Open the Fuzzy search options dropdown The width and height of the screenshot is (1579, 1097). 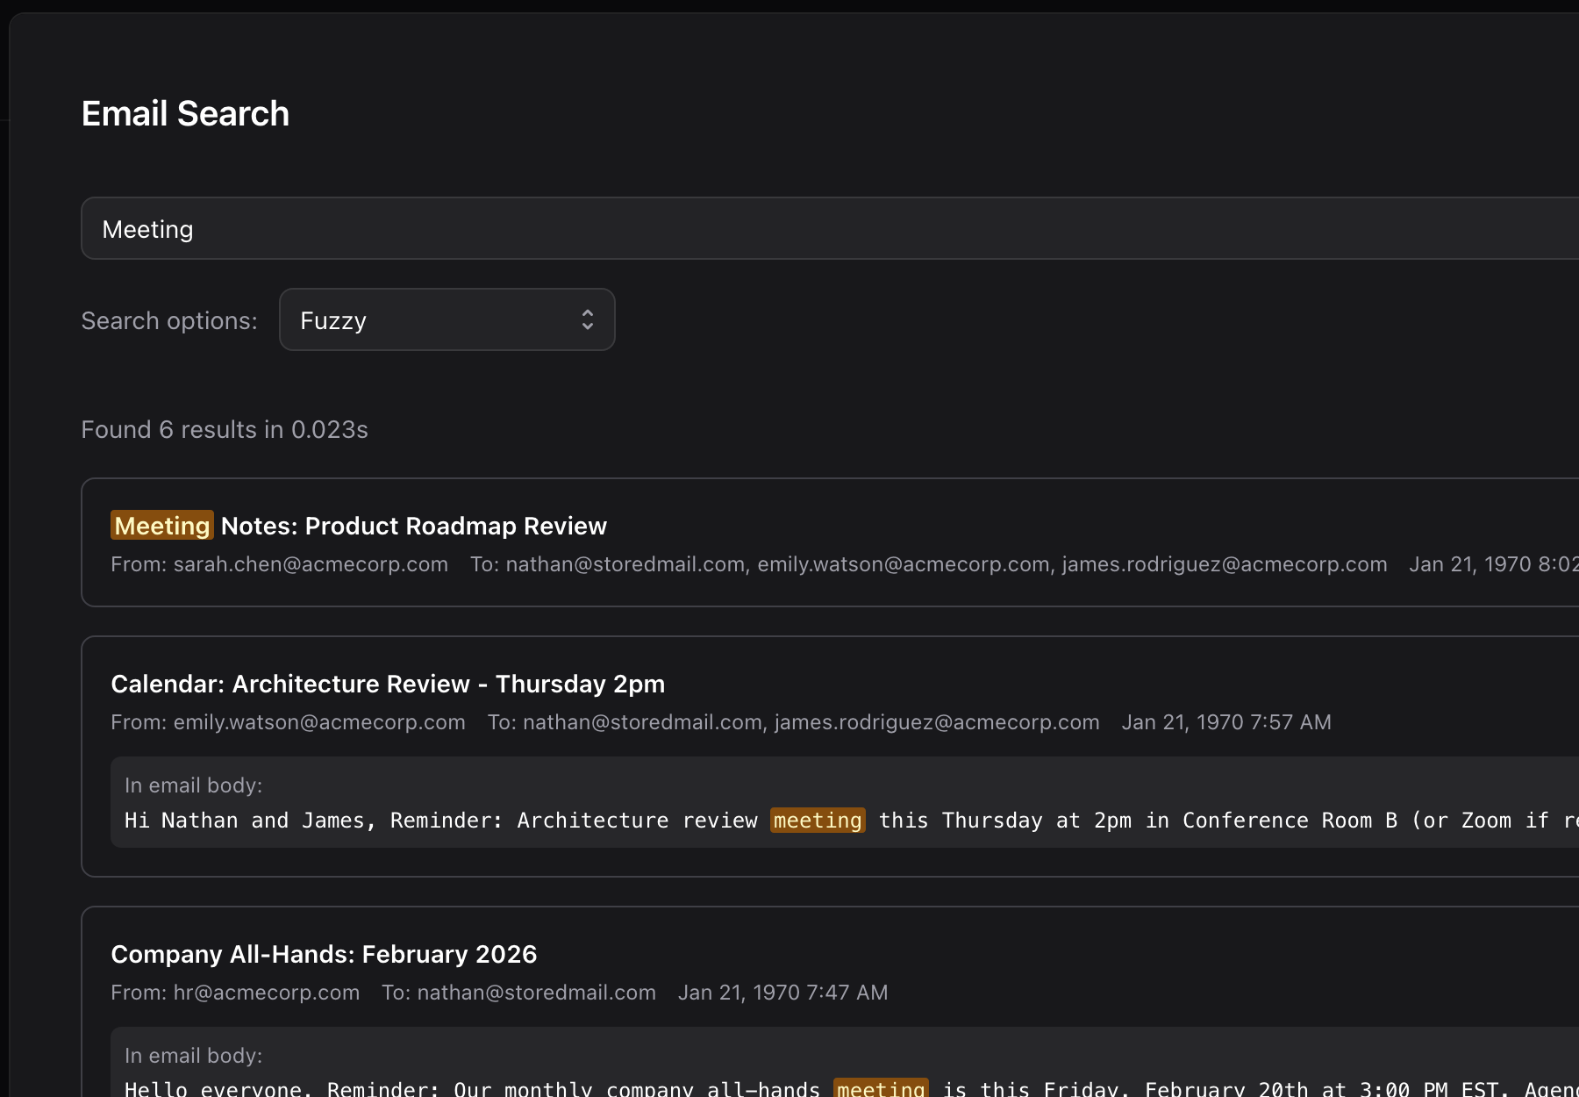(x=446, y=320)
